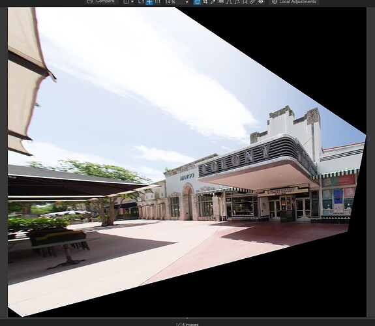The height and width of the screenshot is (326, 375).
Task: Select the highlighted blue tool icon
Action: pos(197,2)
